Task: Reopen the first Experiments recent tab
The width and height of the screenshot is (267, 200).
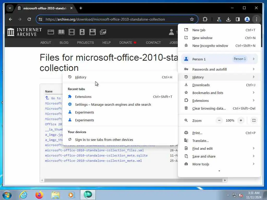Action: point(120,112)
